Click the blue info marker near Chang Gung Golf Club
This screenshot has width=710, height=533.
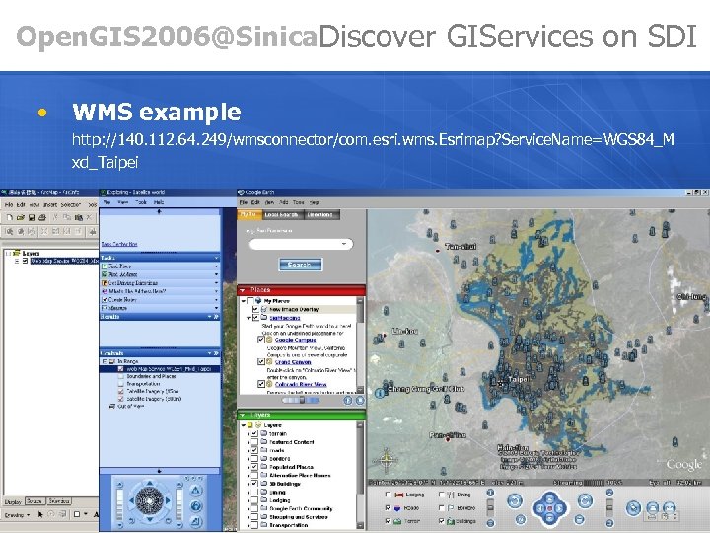pos(380,394)
